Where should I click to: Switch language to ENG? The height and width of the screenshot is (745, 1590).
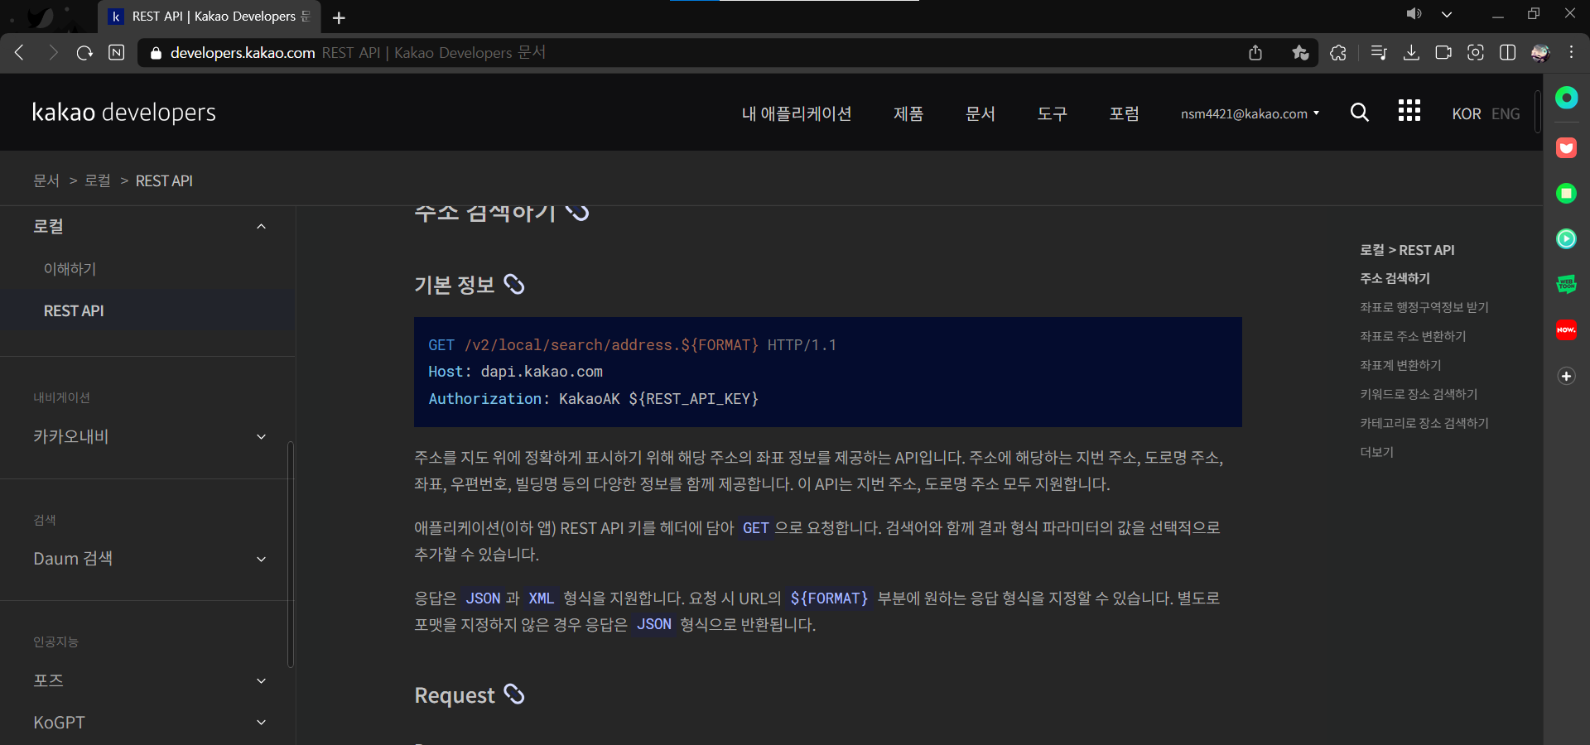pyautogui.click(x=1506, y=114)
